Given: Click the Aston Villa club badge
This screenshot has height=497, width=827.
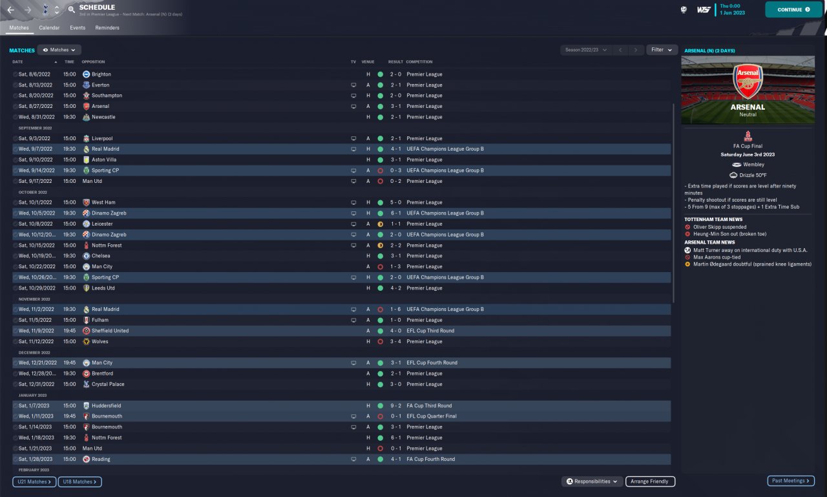Looking at the screenshot, I should pyautogui.click(x=86, y=160).
